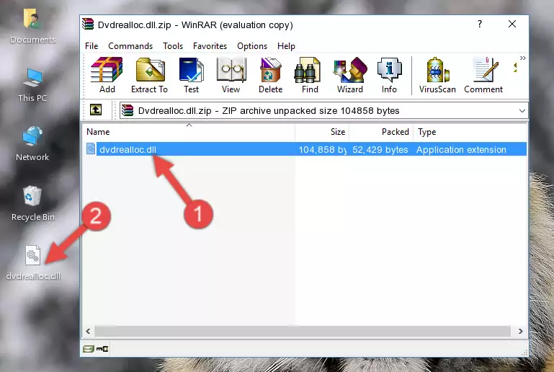
Task: Click the horizontal scrollbar track
Action: 303,332
